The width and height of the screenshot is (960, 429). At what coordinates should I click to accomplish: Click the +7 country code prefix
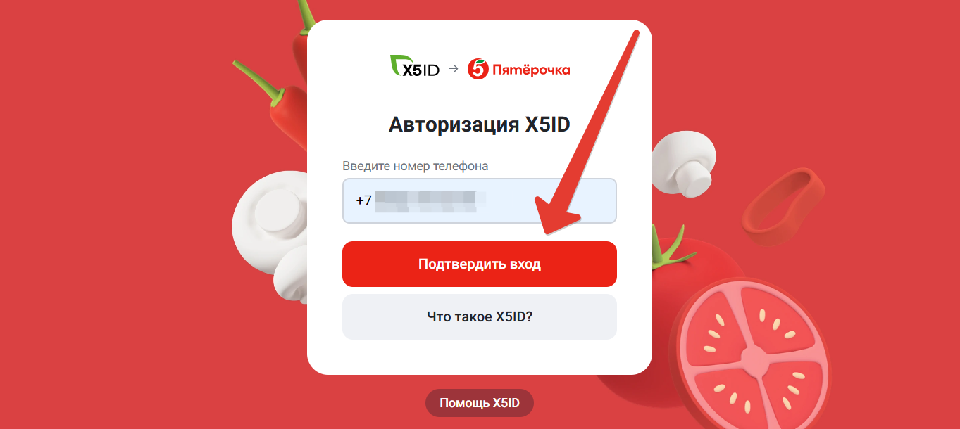[363, 200]
